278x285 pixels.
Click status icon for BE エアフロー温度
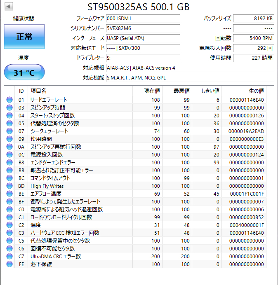click(9, 194)
